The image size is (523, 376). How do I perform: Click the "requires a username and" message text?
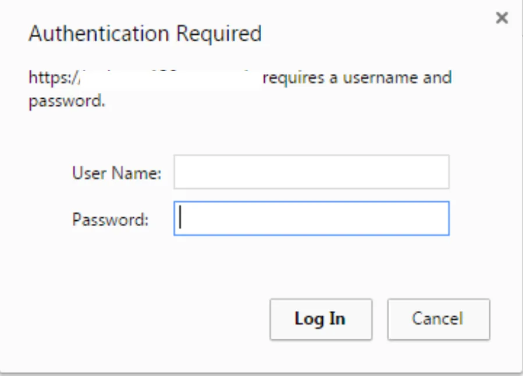(x=357, y=78)
